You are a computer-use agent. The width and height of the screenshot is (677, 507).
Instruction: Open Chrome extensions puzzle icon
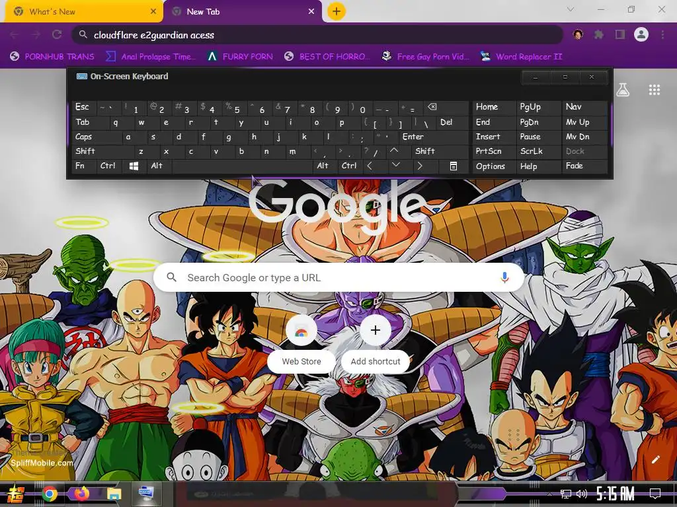click(x=599, y=34)
